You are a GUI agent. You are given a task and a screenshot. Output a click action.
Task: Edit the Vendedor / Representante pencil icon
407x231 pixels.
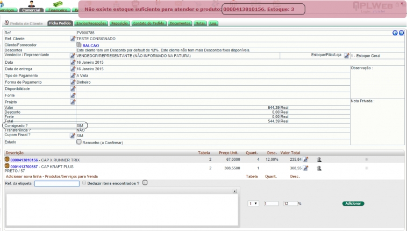tap(73, 56)
